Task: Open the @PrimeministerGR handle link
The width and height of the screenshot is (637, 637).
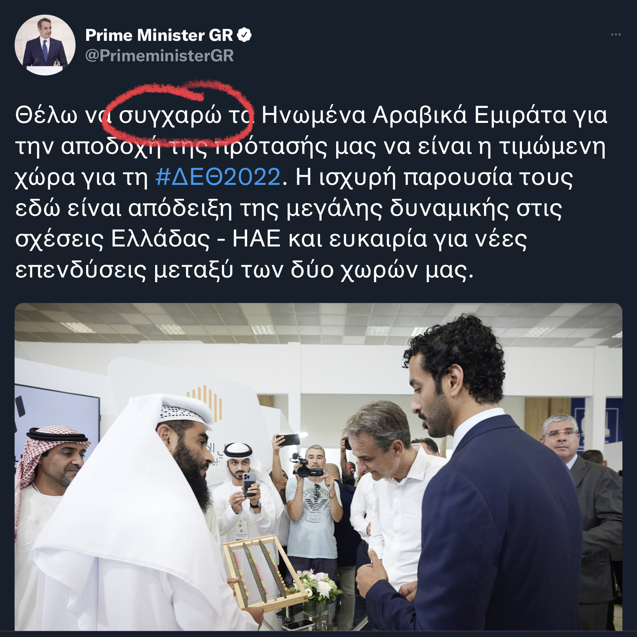Action: 159,56
